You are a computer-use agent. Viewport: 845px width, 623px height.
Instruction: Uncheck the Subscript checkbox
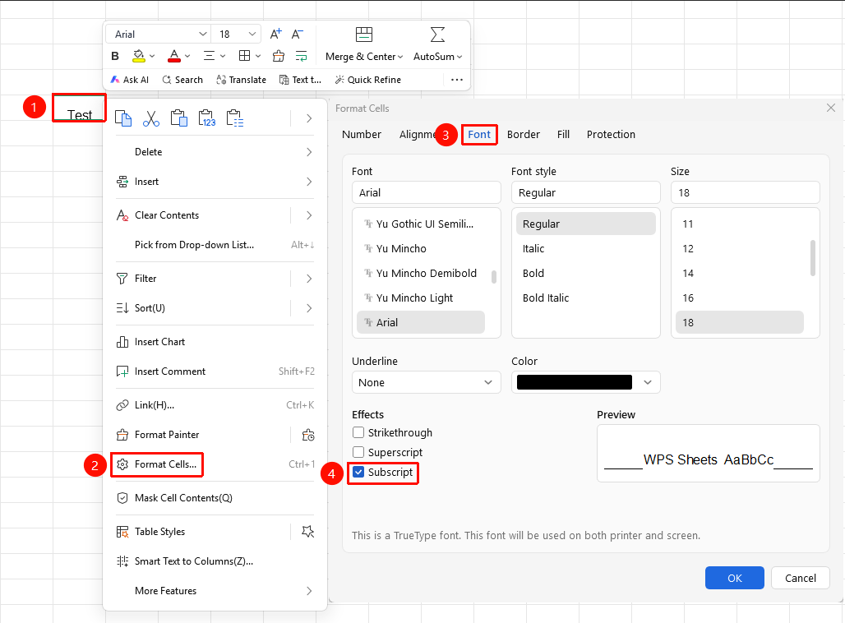[x=358, y=472]
